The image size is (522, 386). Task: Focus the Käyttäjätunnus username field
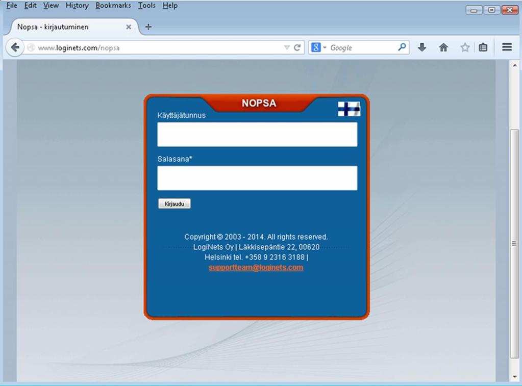click(x=257, y=135)
